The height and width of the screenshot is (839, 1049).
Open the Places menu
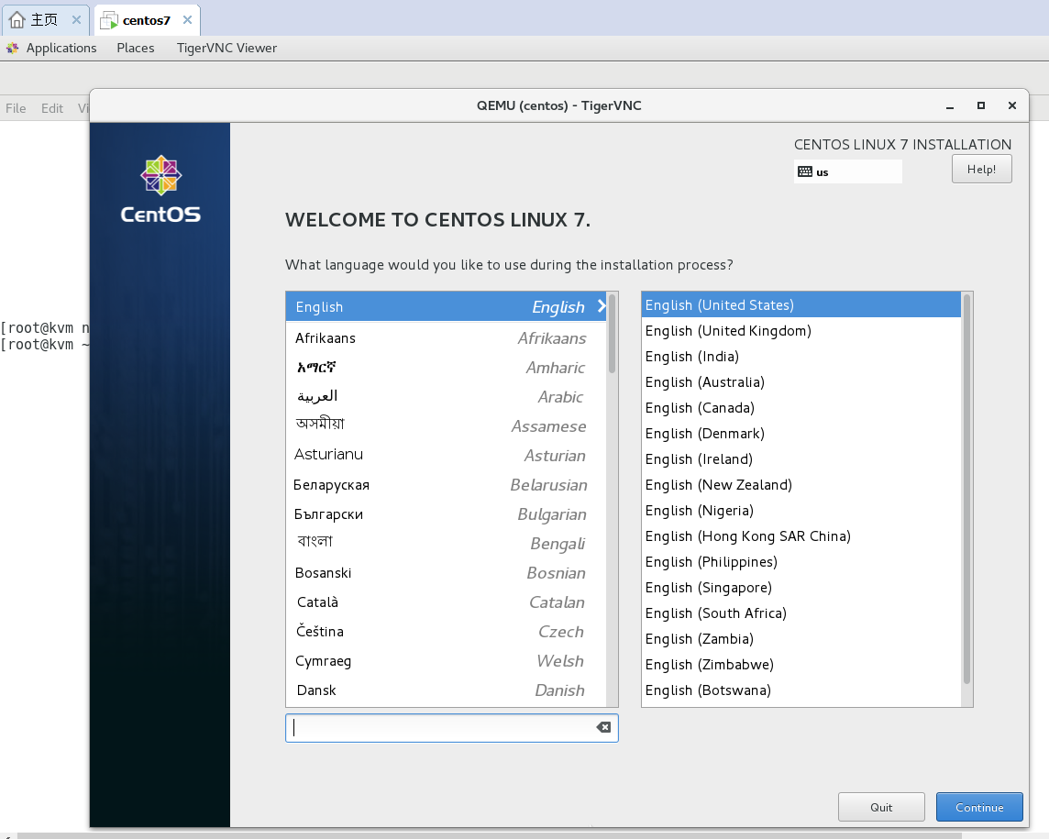135,48
